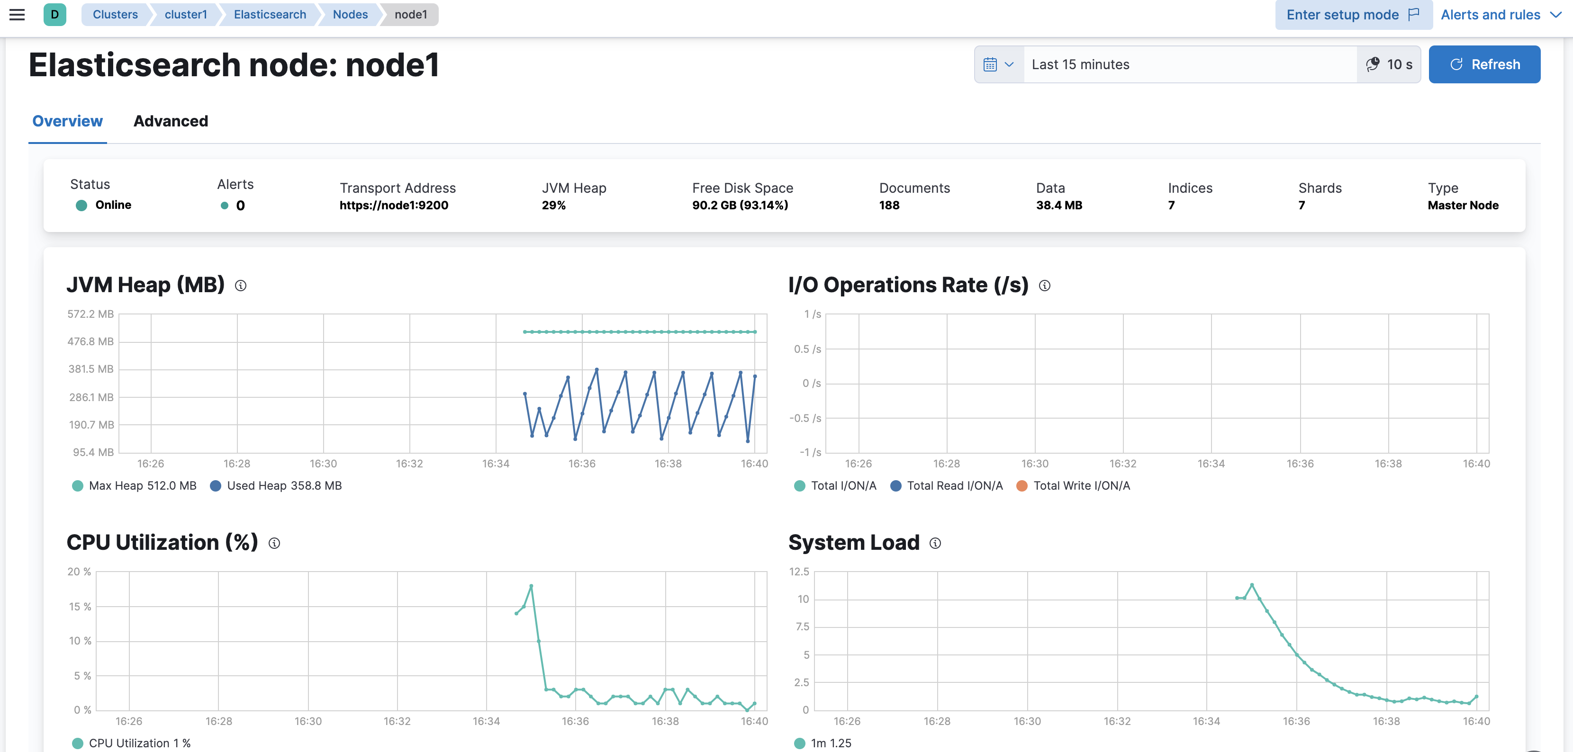This screenshot has width=1573, height=752.
Task: Click the Elasticsearch node: node1 page title
Action: 234,65
